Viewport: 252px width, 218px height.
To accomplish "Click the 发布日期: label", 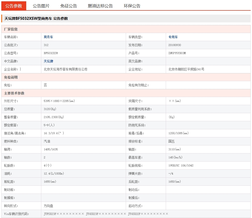I will (135, 45).
